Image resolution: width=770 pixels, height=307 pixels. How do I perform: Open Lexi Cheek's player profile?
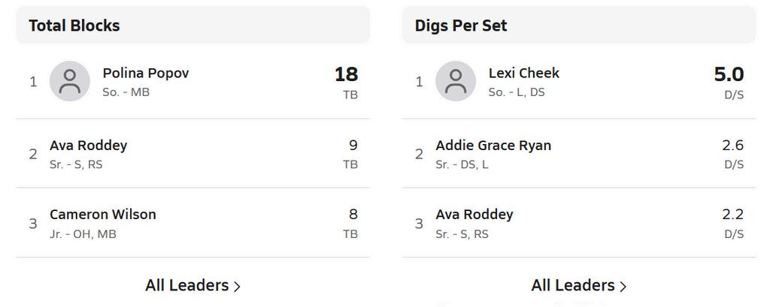(524, 74)
